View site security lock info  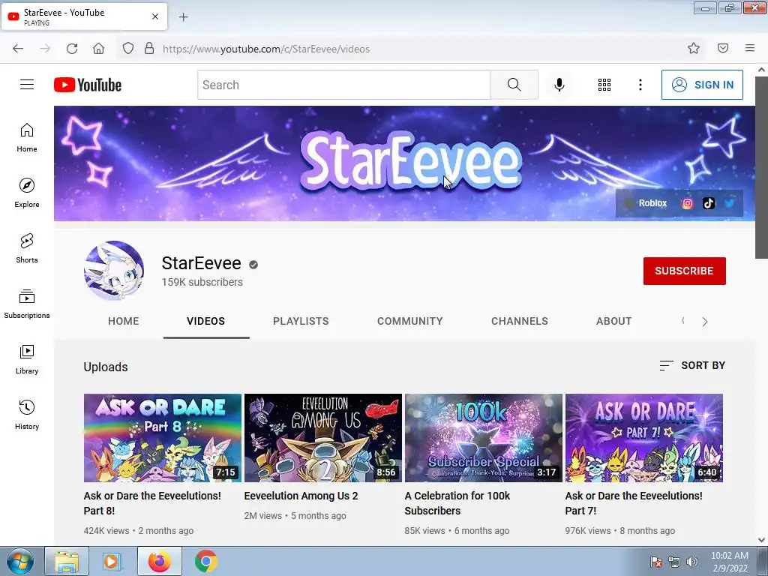(149, 49)
